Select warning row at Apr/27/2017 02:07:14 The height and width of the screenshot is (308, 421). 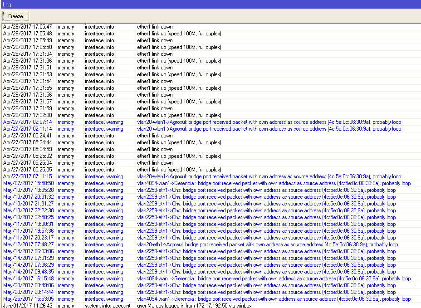pyautogui.click(x=211, y=122)
